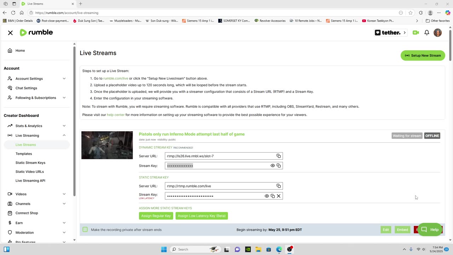This screenshot has height=255, width=453.
Task: Click Setup New Stream button
Action: point(423,55)
